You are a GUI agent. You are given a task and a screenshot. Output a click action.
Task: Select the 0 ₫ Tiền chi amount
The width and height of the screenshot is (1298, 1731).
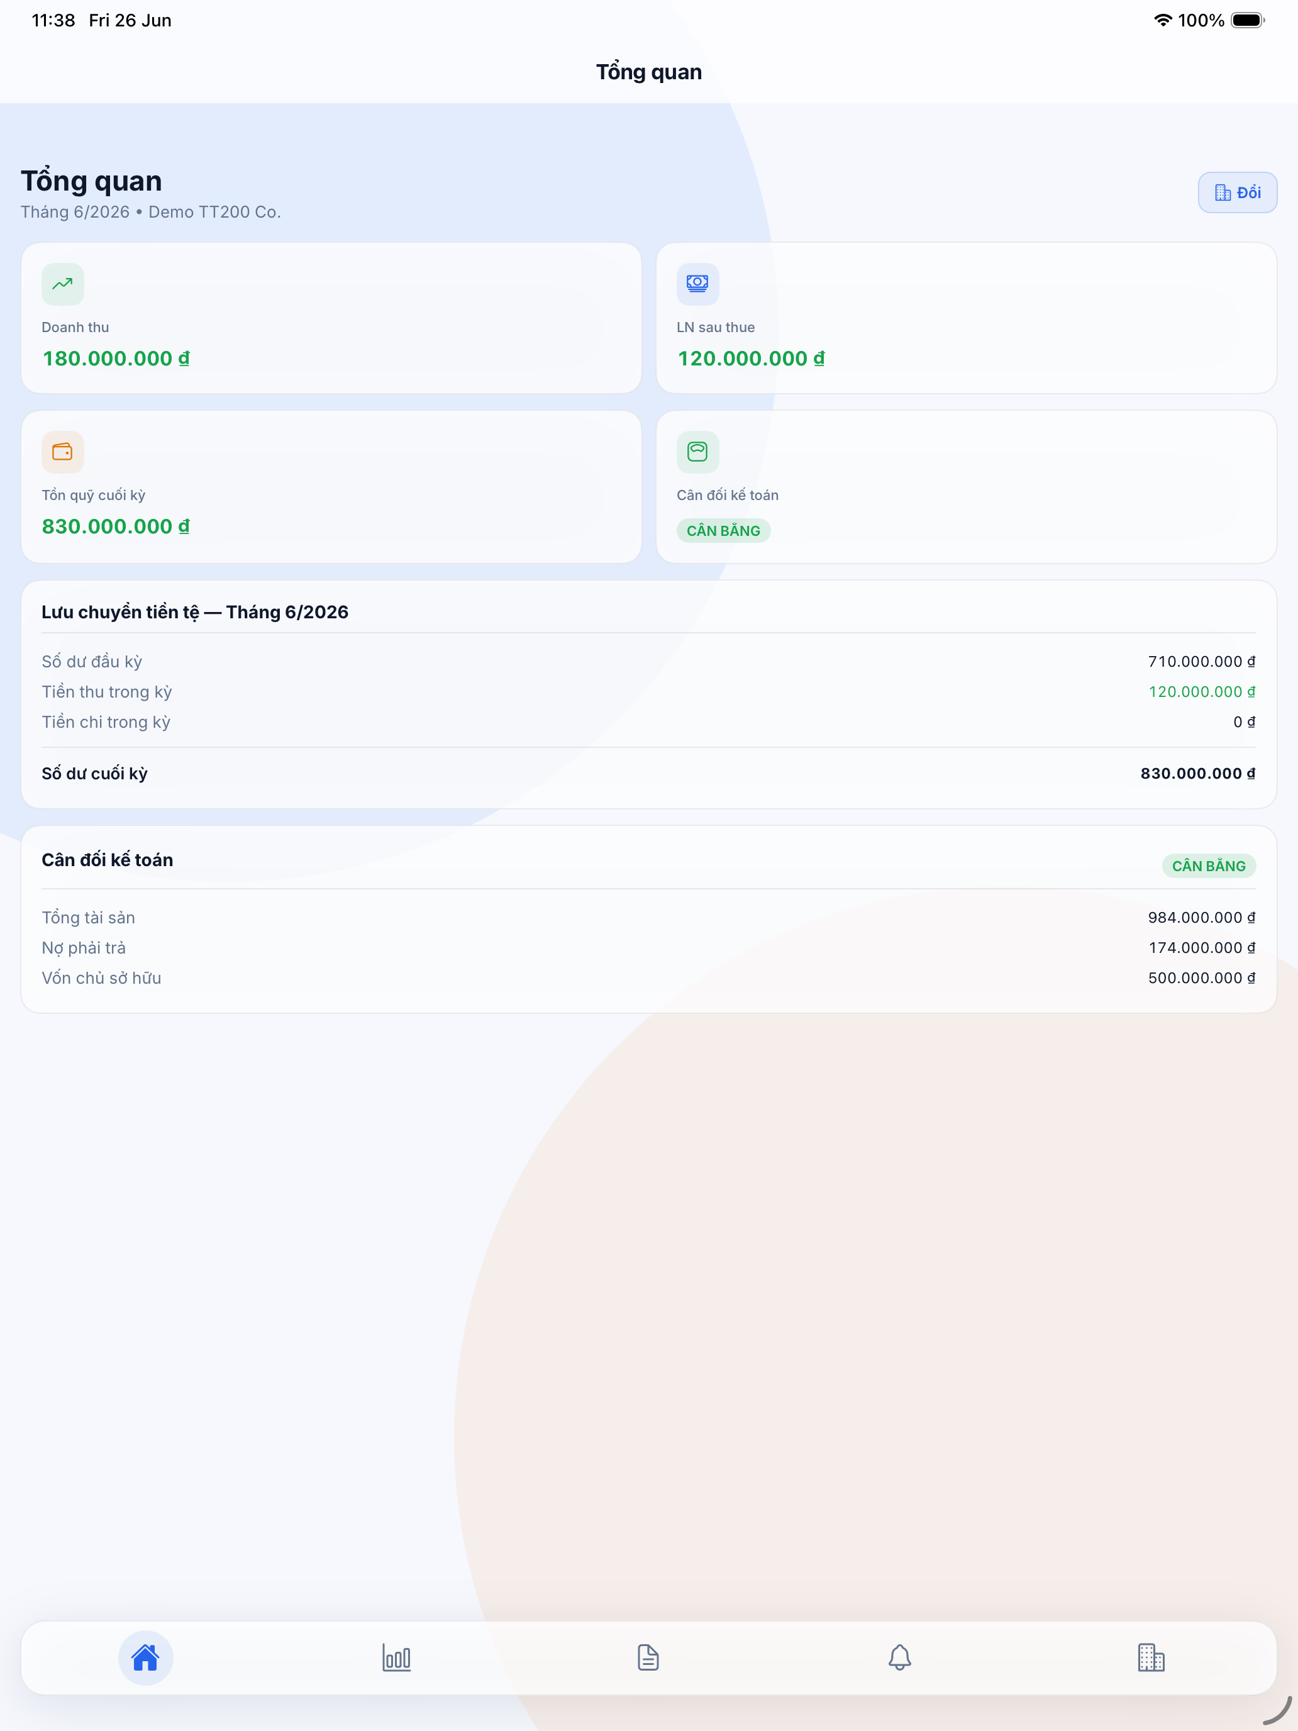click(x=1244, y=722)
